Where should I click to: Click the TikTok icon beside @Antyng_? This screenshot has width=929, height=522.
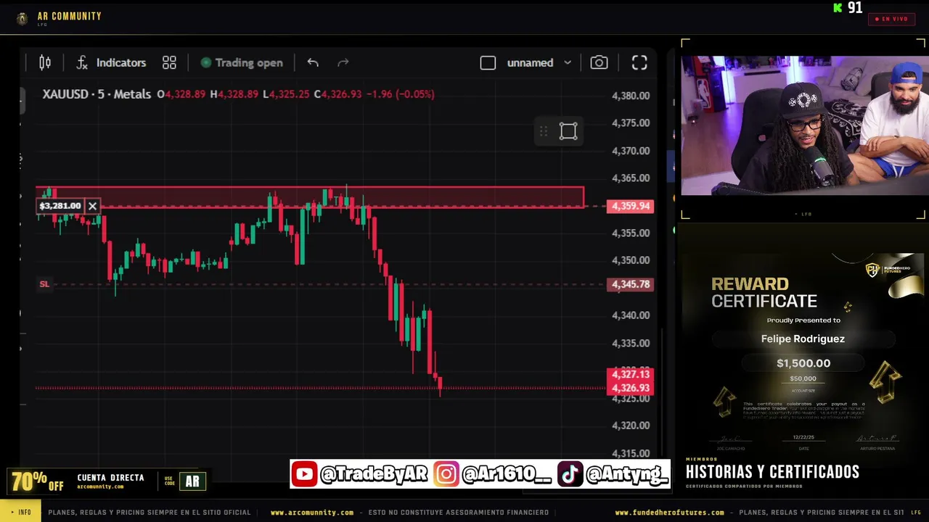tap(570, 474)
